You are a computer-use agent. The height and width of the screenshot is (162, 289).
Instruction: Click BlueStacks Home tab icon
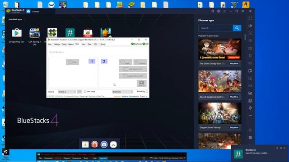point(28,11)
